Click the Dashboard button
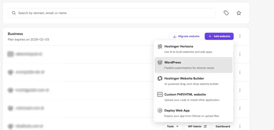The image size is (274, 130). click(223, 126)
